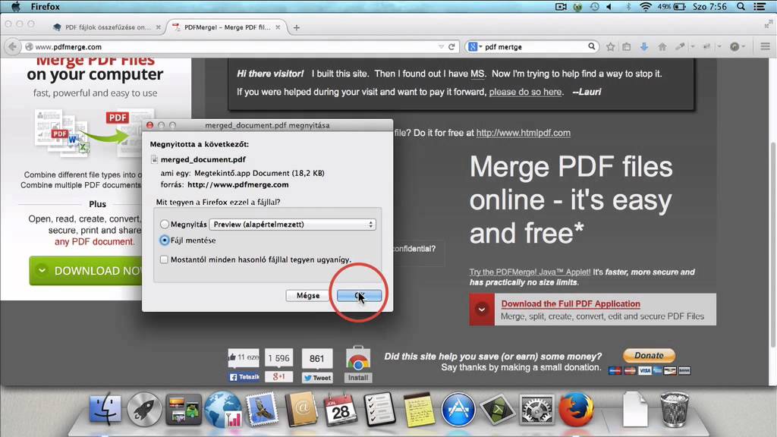
Task: Select the PDFMerge! – Merge PDF files tab
Action: click(x=226, y=27)
